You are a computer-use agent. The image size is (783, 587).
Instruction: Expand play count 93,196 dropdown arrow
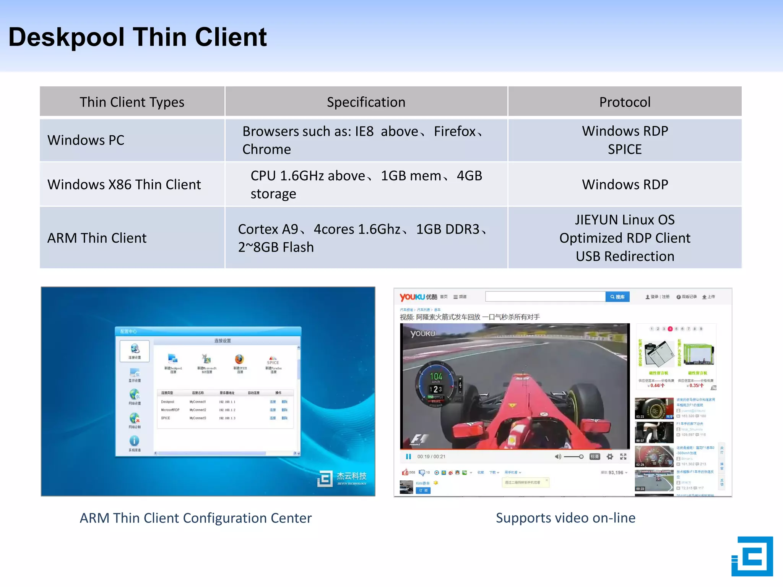[x=626, y=473]
